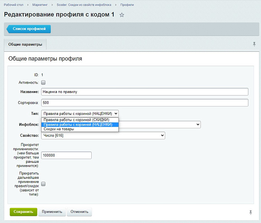Viewport: 261px width, 223px height.
Task: Click the Применить button
Action: click(x=52, y=212)
